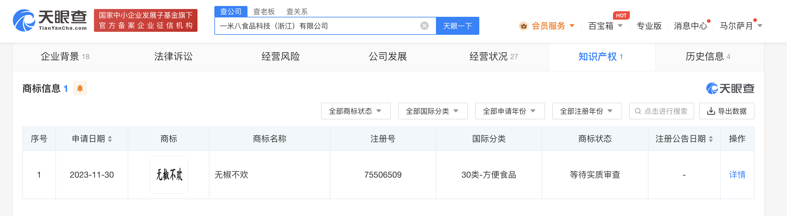Open the 企业背景 tab
This screenshot has height=216, width=787.
[65, 57]
